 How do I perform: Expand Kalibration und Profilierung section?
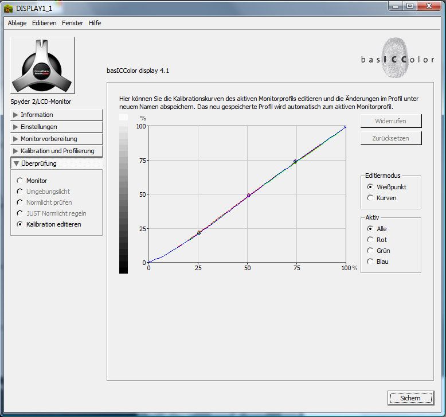(56, 151)
